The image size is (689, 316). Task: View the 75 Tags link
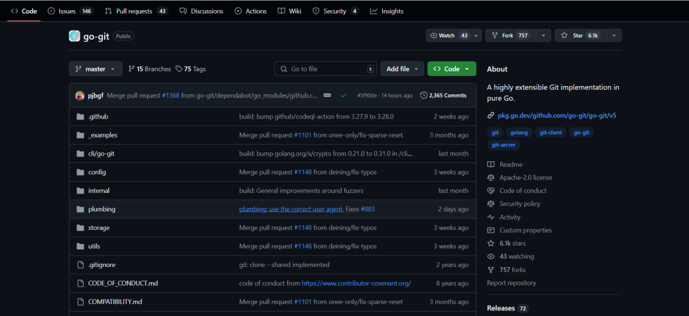tap(191, 69)
